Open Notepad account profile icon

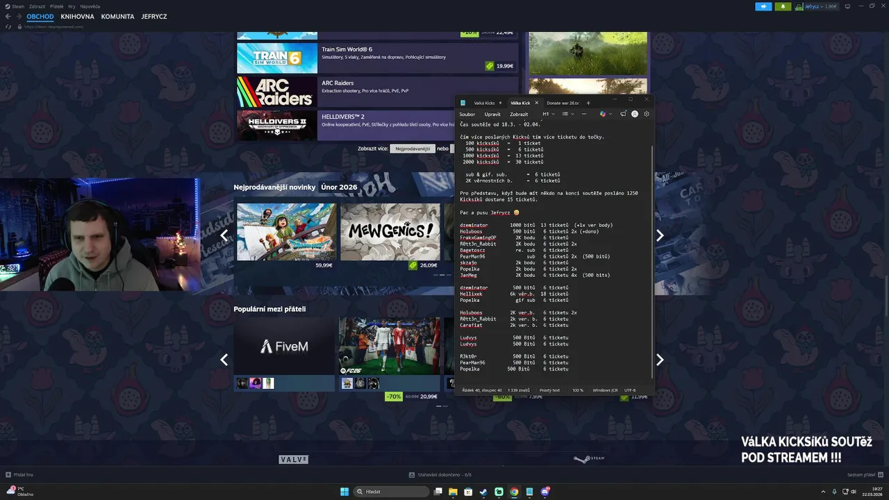coord(635,114)
